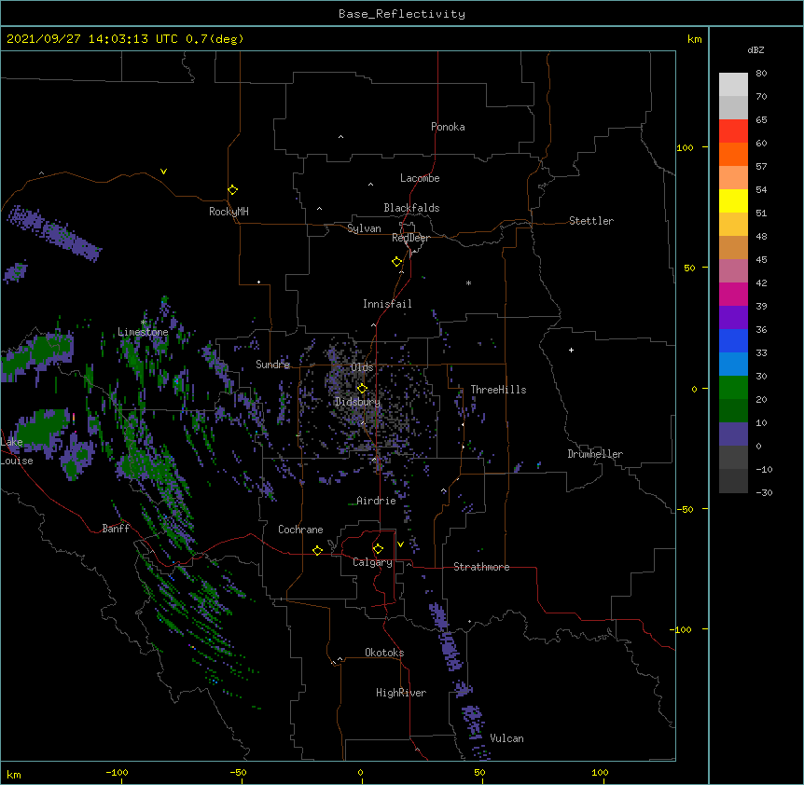This screenshot has height=785, width=804.
Task: Click the white asterisk marker east of Innisfail
Action: tap(468, 282)
